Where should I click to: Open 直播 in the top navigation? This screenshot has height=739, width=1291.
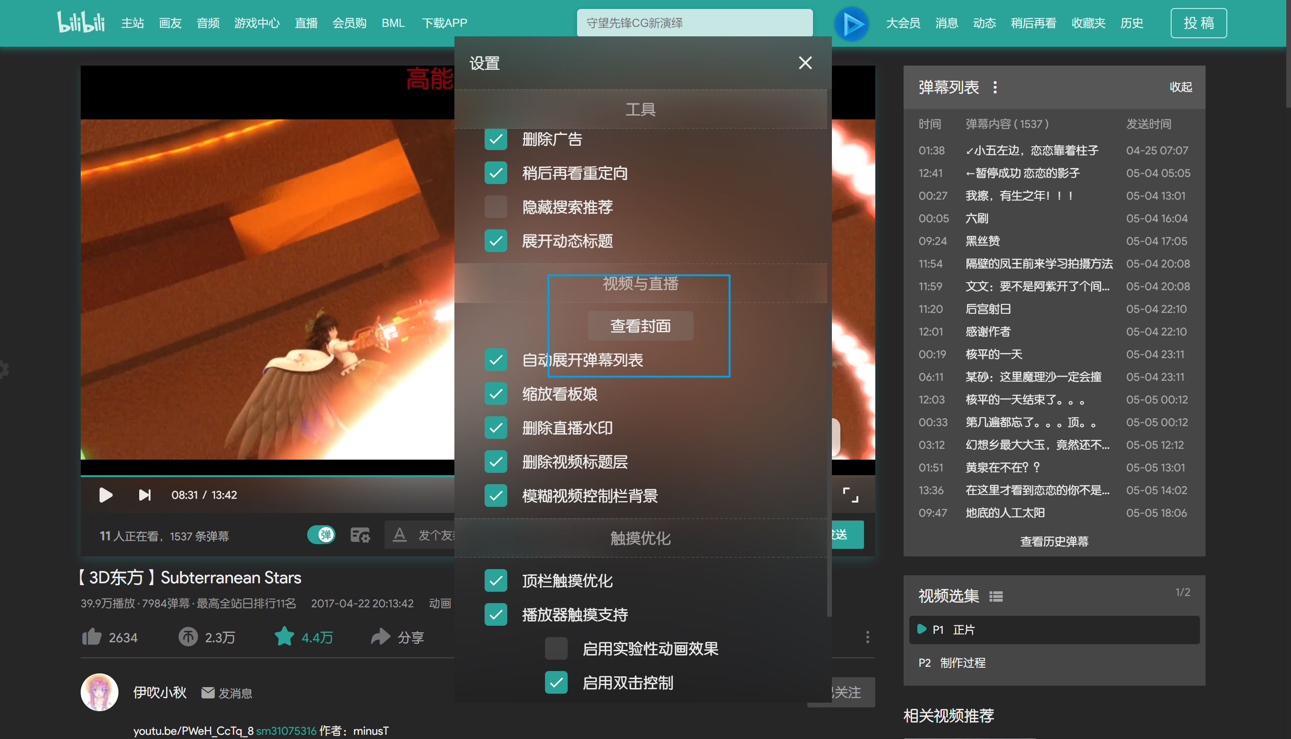click(x=306, y=23)
